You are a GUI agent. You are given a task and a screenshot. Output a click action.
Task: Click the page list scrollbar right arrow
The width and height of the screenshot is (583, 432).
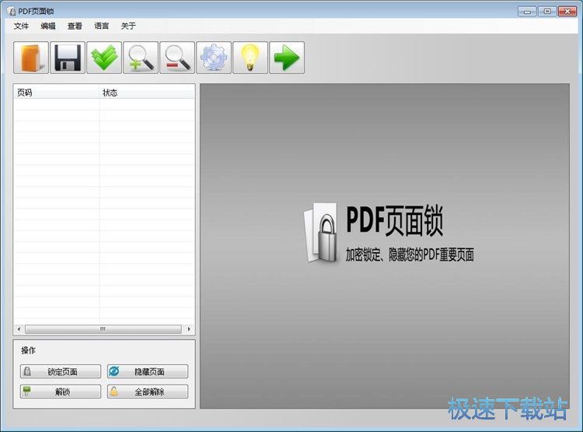pyautogui.click(x=189, y=329)
